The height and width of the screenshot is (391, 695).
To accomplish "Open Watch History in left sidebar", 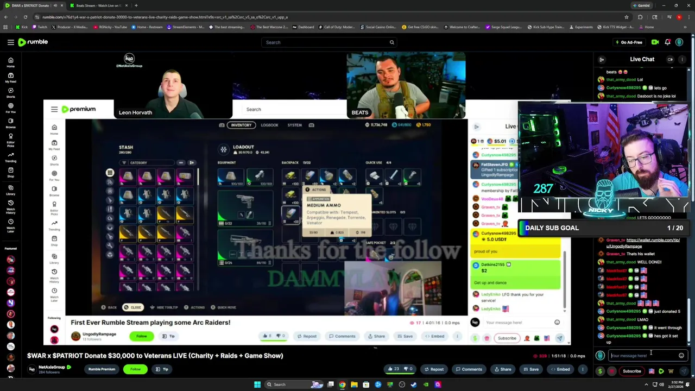I will click(10, 207).
